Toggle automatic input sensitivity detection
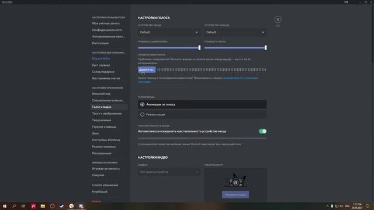Screen dimensions: 374x210 (262, 131)
